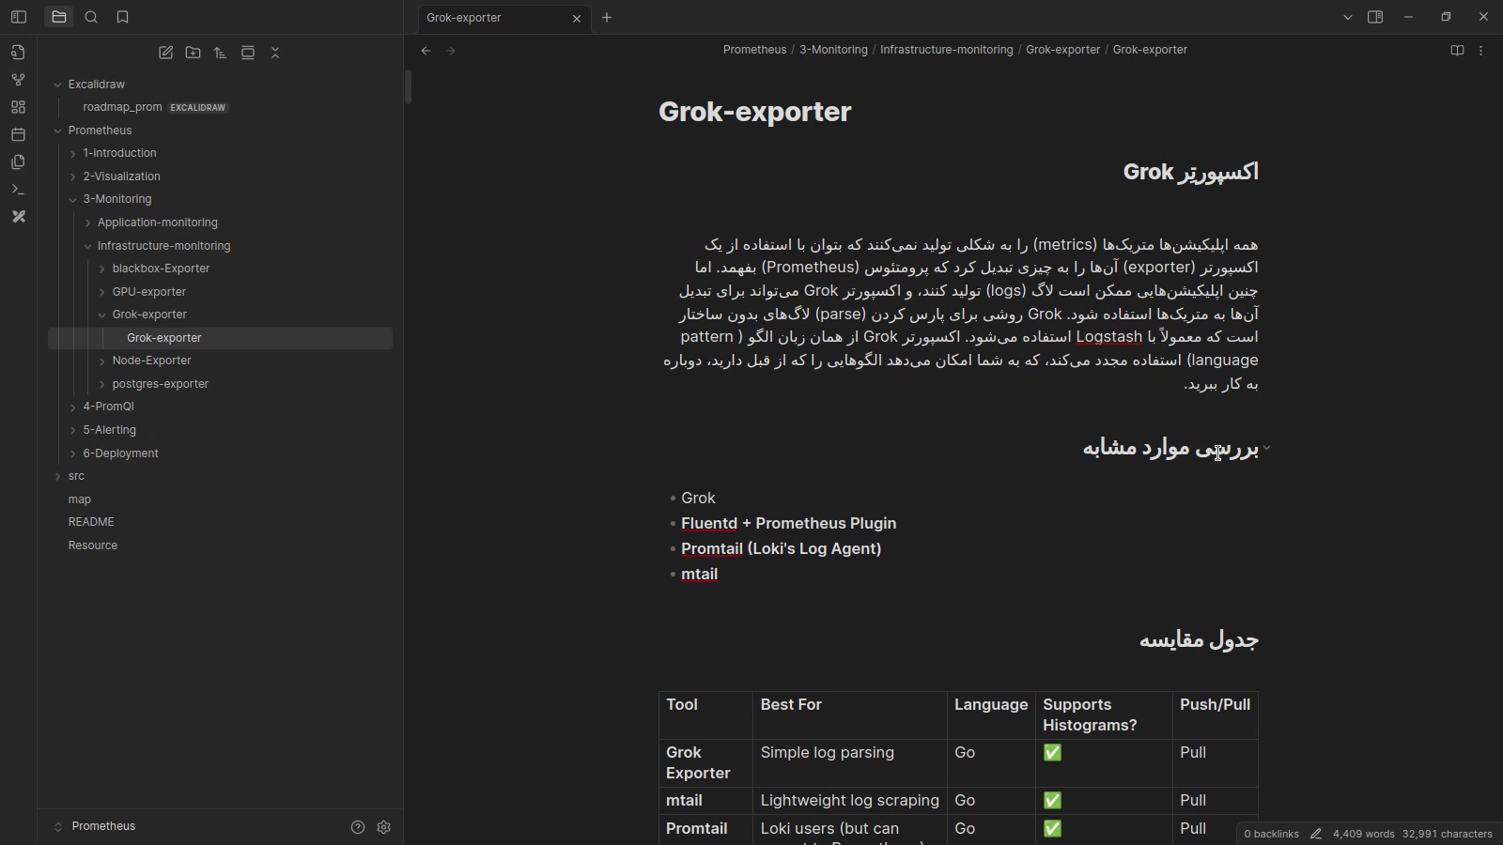
Task: Expand the 6-Deployment folder
Action: click(73, 453)
